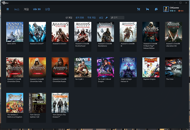Open the hamburger menu icon

pos(8,9)
